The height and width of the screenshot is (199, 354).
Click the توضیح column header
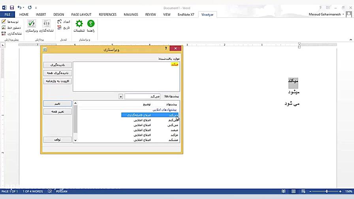tap(147, 104)
